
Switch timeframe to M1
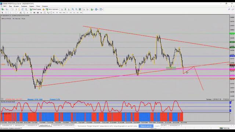point(54,12)
